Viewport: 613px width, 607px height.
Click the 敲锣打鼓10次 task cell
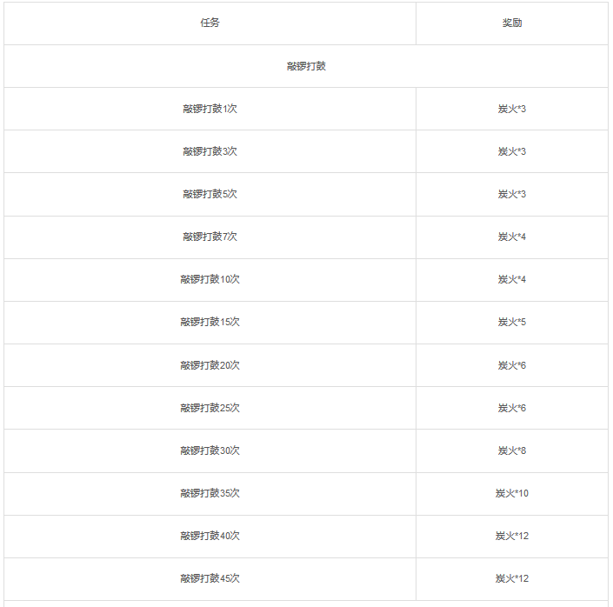tap(210, 279)
